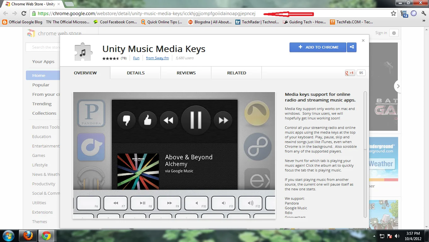Open the "from Sway.fm" developer link
Viewport: 429px width, 242px height.
coord(157,58)
